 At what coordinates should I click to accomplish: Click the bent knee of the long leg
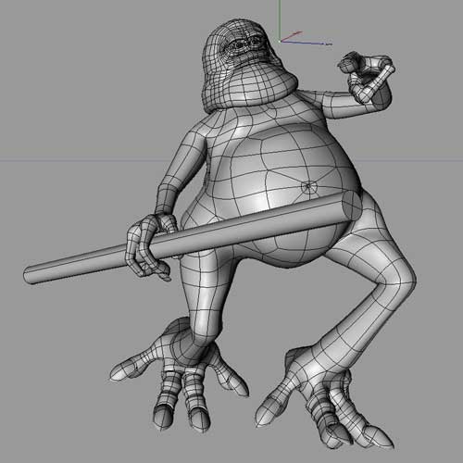[x=401, y=280]
